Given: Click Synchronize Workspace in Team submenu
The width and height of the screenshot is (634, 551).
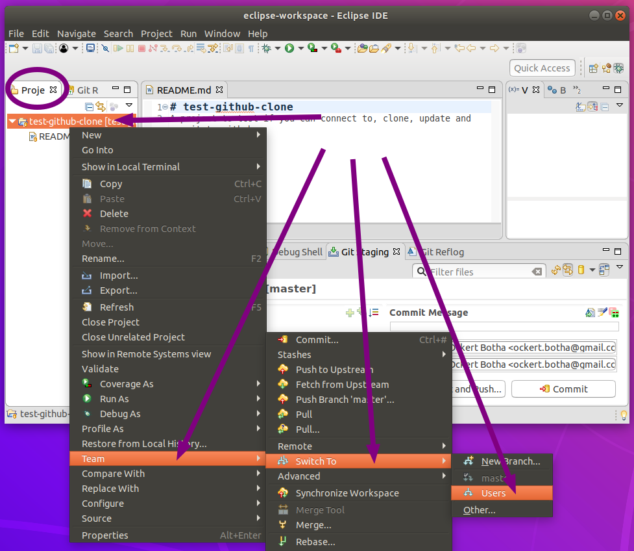Looking at the screenshot, I should coord(359,493).
